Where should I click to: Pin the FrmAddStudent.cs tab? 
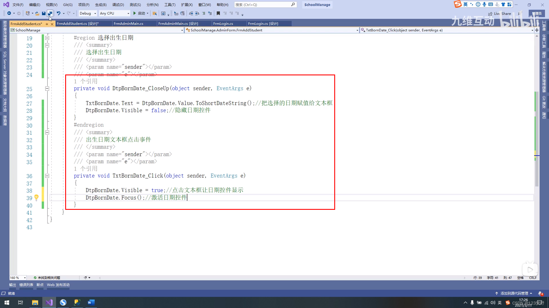point(47,24)
